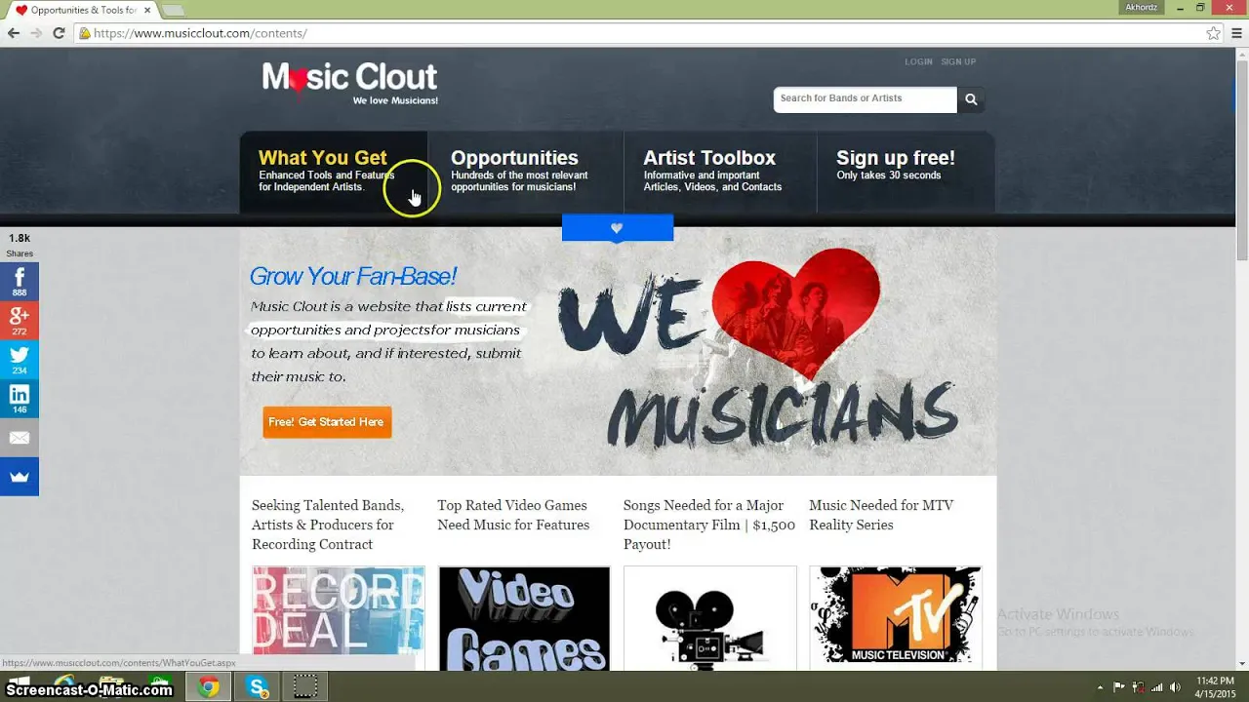Open Skype from the taskbar
This screenshot has width=1249, height=702.
(x=258, y=687)
